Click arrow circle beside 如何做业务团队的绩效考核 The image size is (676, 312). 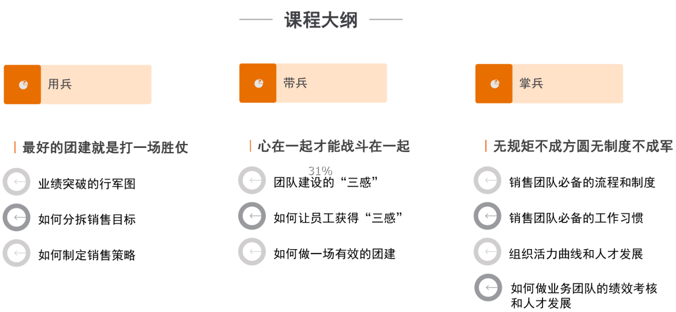coord(488,287)
